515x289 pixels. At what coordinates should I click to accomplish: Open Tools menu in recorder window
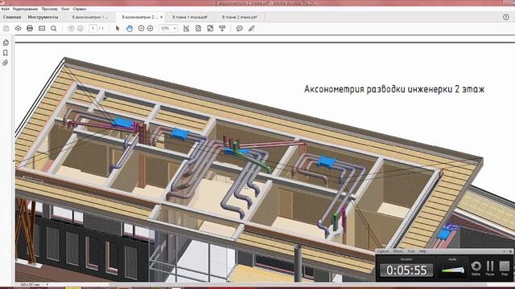[x=411, y=251]
